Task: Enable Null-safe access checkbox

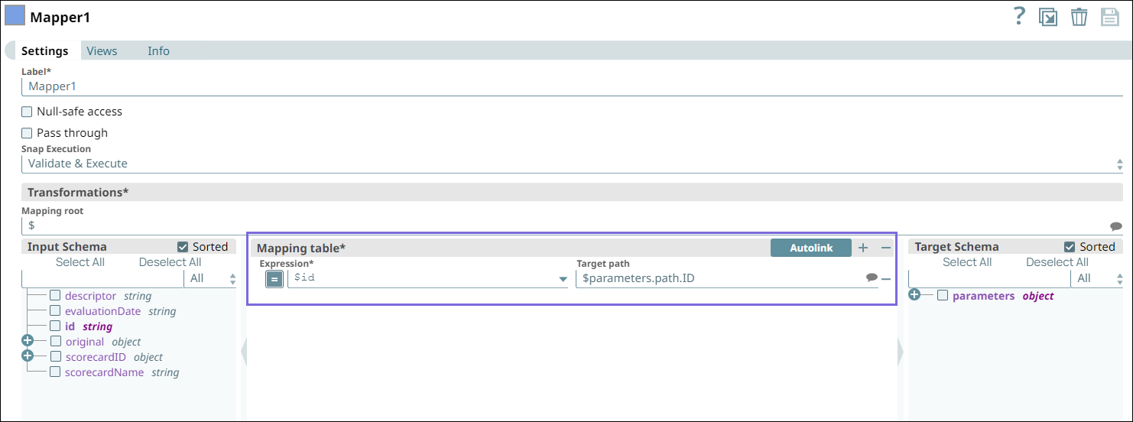Action: click(x=27, y=112)
